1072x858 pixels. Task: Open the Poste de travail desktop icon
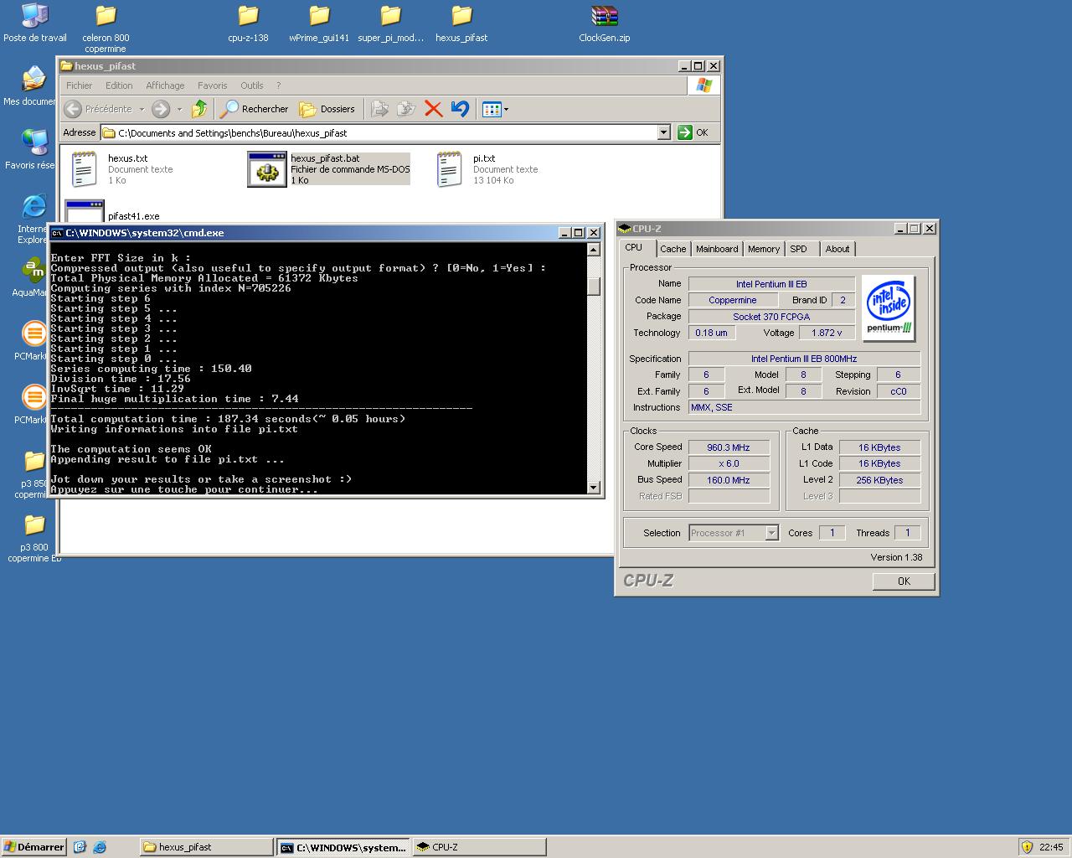(34, 17)
